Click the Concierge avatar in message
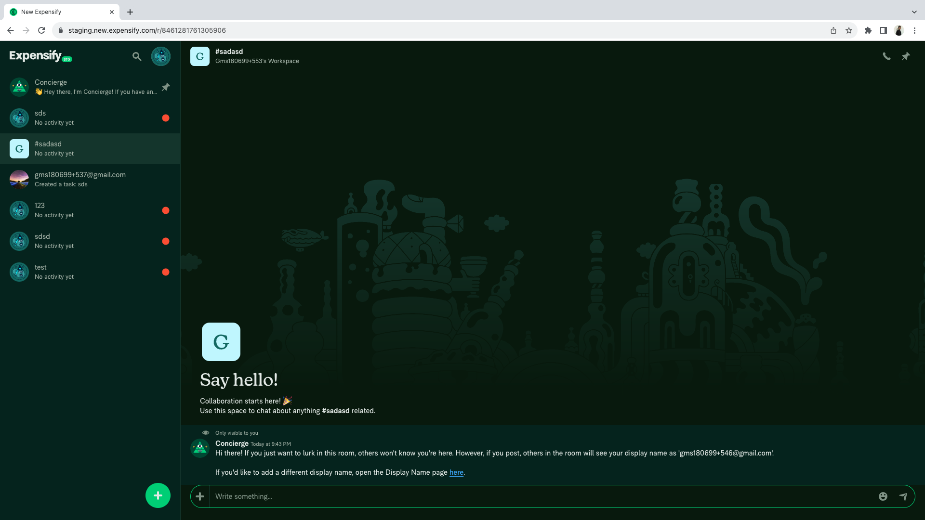 coord(200,448)
